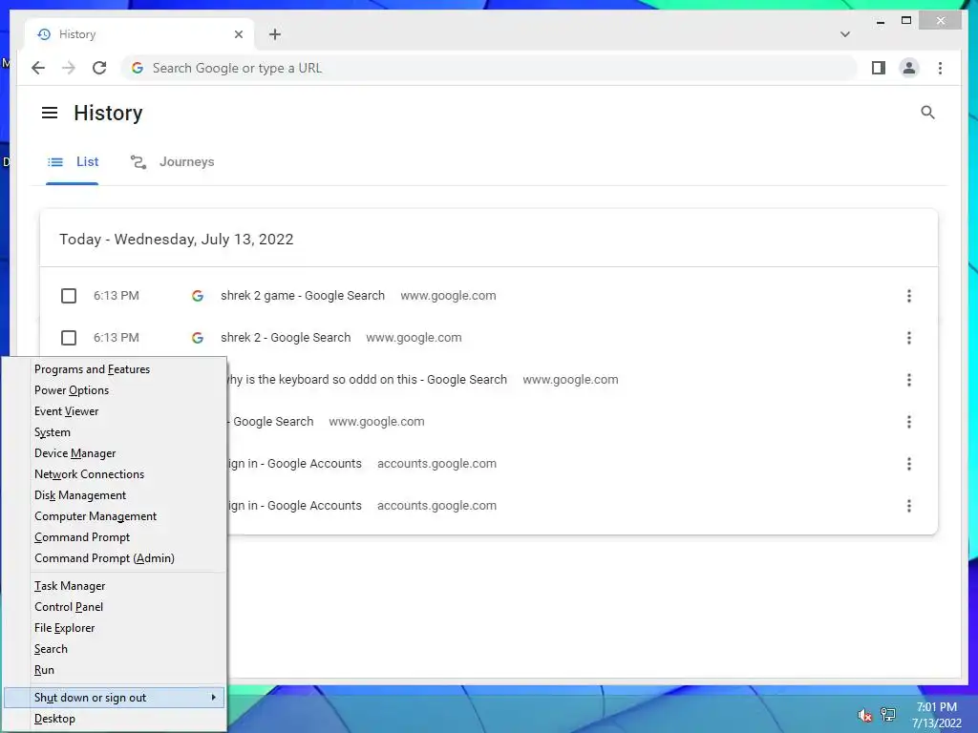Tick the checkbox for shrek 2 game entry
Image resolution: width=978 pixels, height=733 pixels.
pyautogui.click(x=69, y=296)
